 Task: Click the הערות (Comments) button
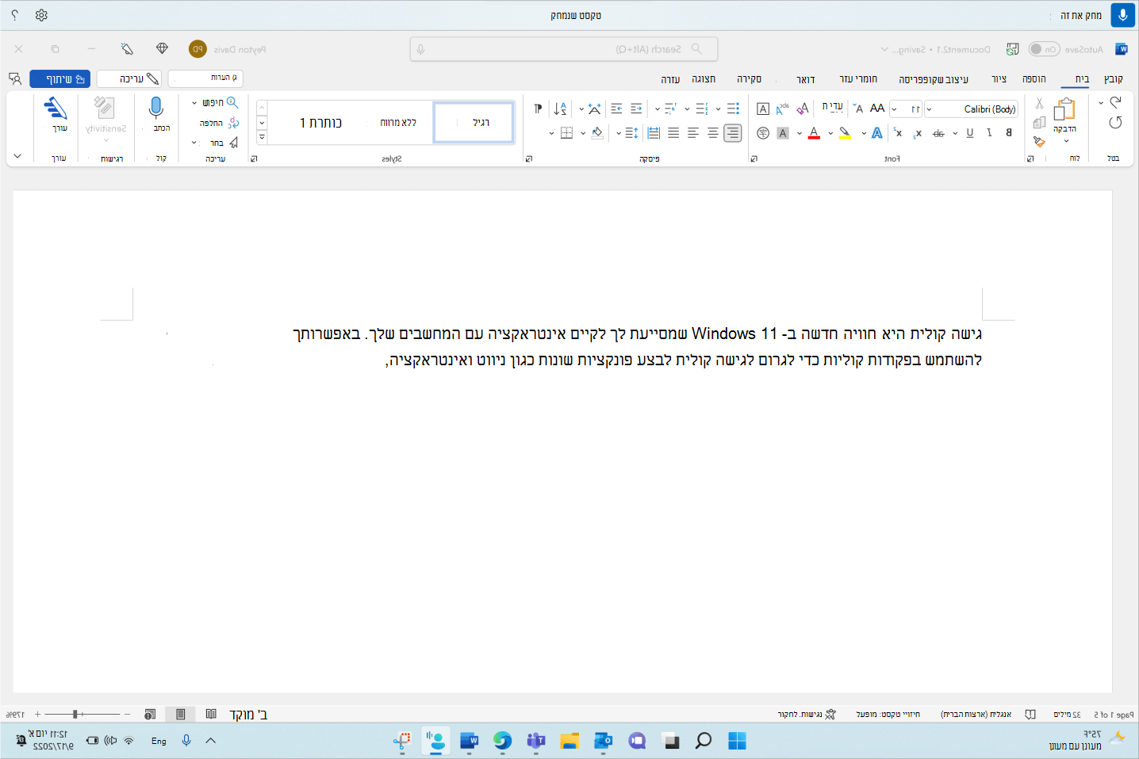click(x=205, y=78)
